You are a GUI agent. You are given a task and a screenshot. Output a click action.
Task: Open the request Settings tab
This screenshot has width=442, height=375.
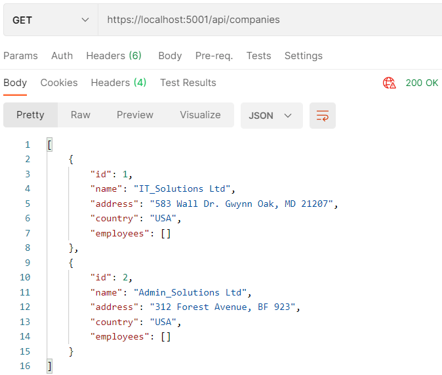[x=304, y=56]
